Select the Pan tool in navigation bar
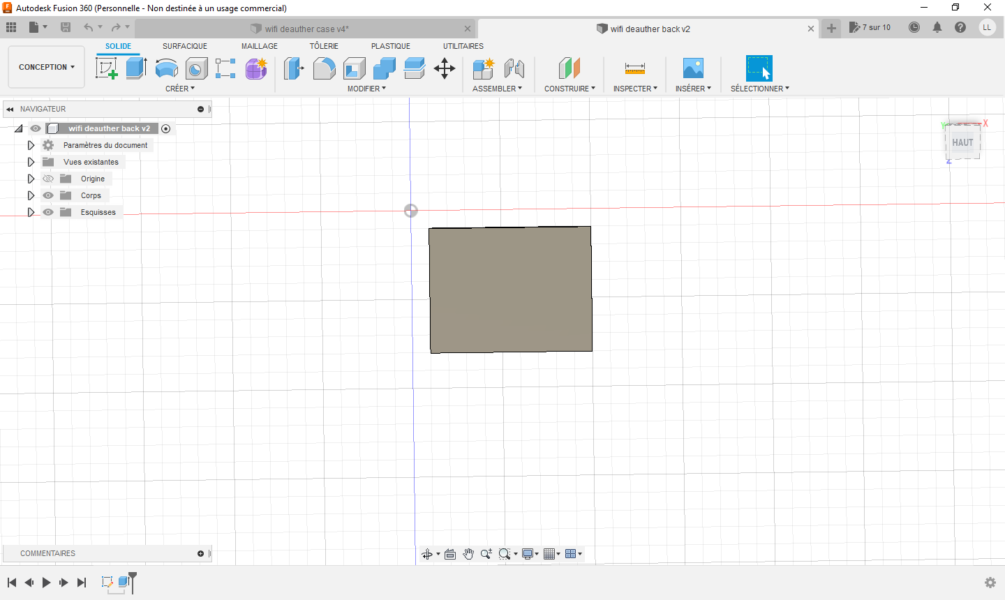Image resolution: width=1005 pixels, height=600 pixels. pyautogui.click(x=468, y=553)
